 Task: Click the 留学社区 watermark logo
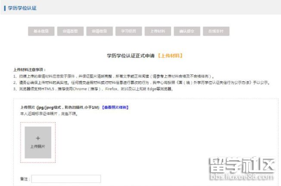(241, 166)
